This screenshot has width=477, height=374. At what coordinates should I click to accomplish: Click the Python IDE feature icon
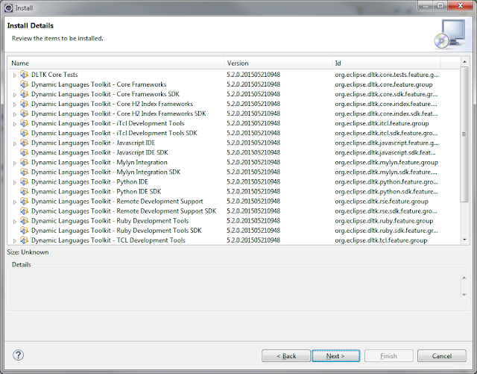25,181
